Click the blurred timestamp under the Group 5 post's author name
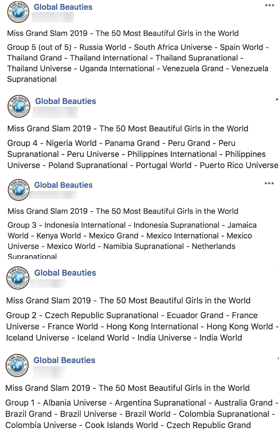 [53, 17]
